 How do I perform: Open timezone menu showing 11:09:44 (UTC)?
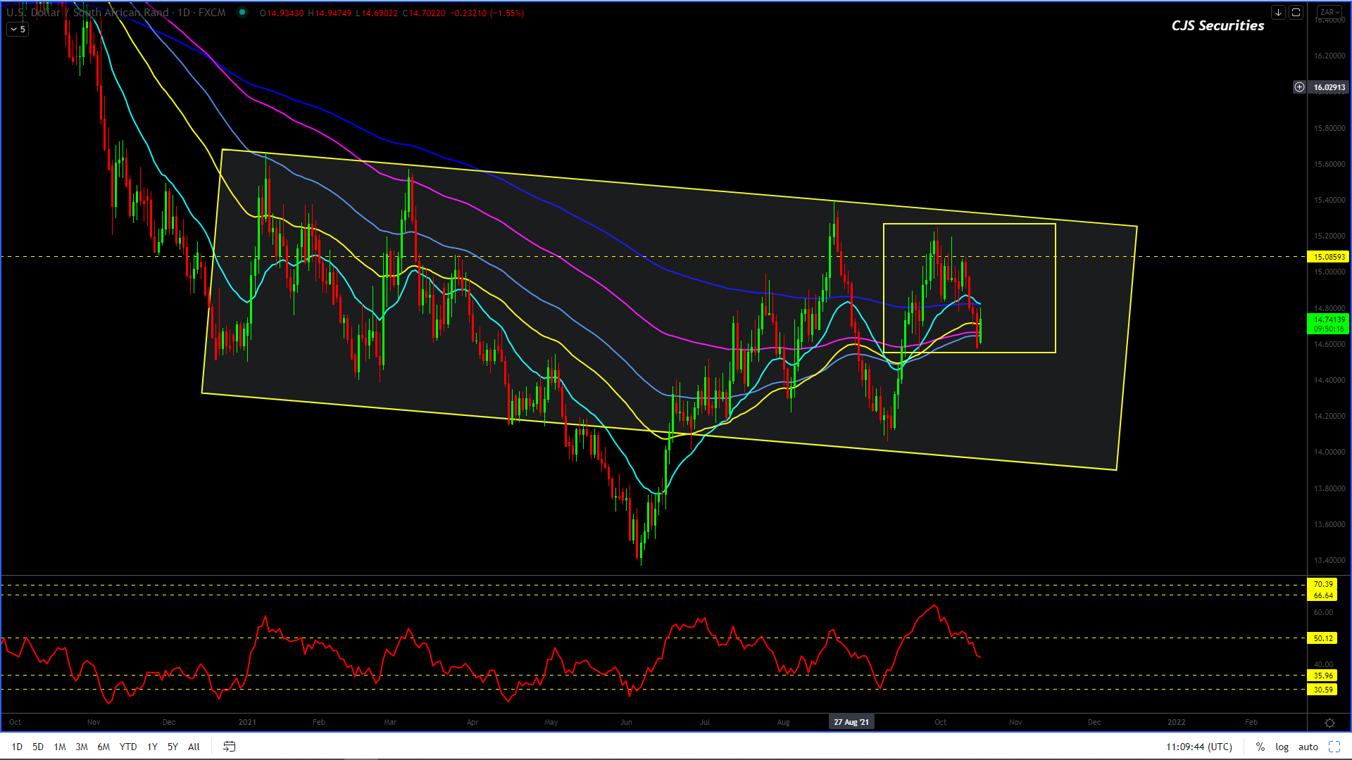tap(1198, 747)
